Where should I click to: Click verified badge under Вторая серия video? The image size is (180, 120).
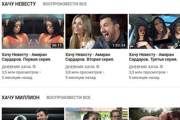click(x=98, y=67)
